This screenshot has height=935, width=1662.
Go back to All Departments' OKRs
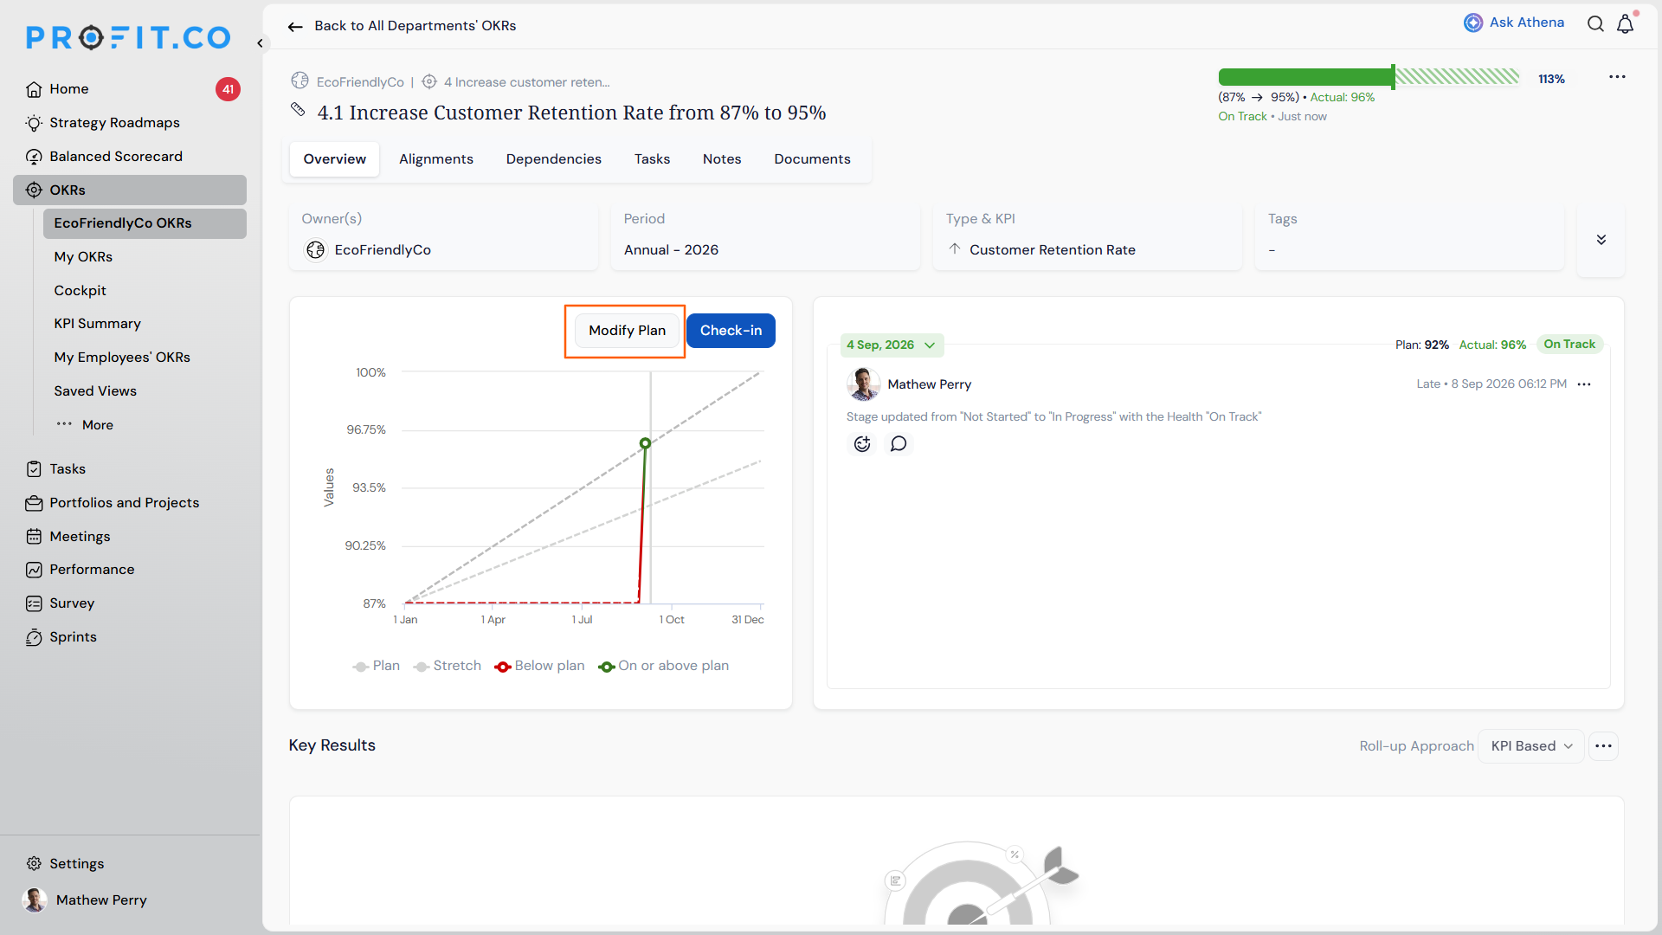click(415, 26)
